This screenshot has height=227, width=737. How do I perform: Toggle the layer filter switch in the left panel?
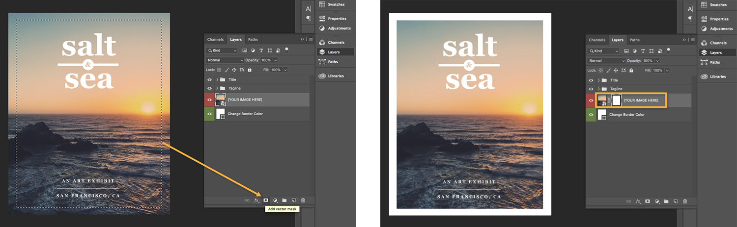pyautogui.click(x=286, y=50)
